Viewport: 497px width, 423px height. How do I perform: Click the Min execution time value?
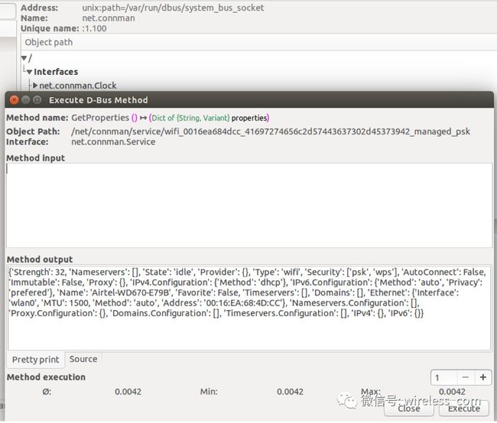(290, 392)
